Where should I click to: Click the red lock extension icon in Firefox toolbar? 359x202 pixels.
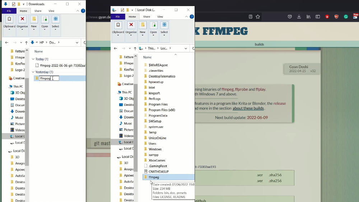[327, 17]
